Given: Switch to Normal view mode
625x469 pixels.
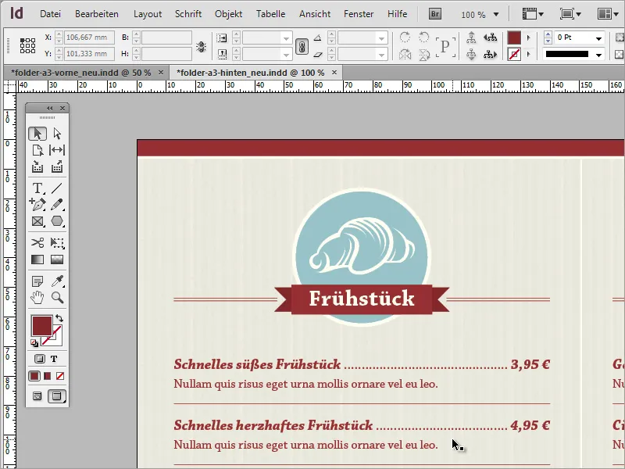Looking at the screenshot, I should click(37, 396).
